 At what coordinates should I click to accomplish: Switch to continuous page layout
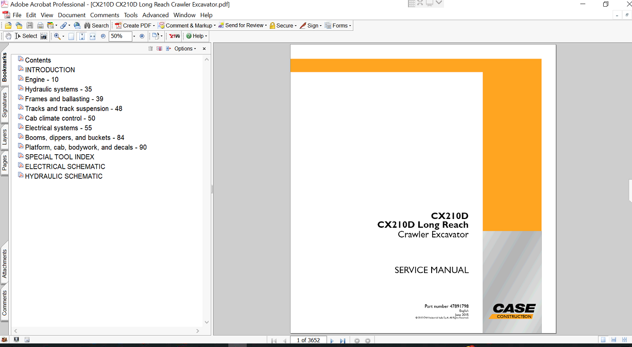pyautogui.click(x=614, y=340)
